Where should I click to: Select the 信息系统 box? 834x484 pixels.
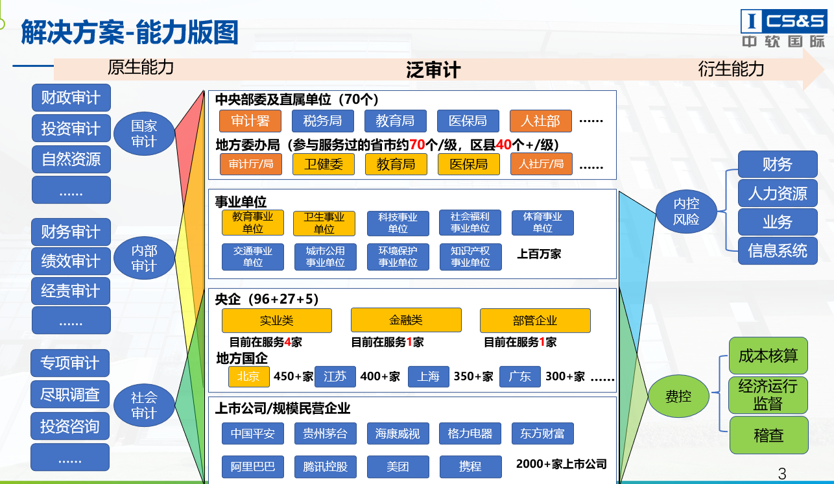click(x=778, y=250)
